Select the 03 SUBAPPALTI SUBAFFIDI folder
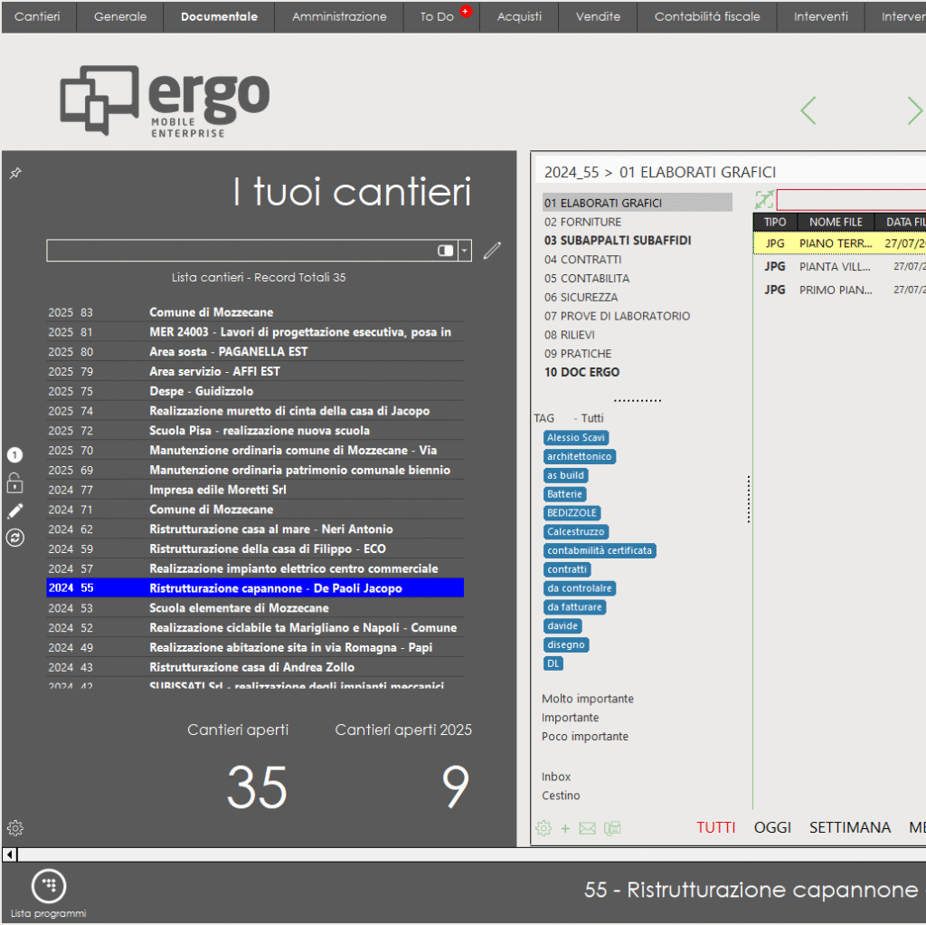This screenshot has height=925, width=926. click(x=618, y=241)
